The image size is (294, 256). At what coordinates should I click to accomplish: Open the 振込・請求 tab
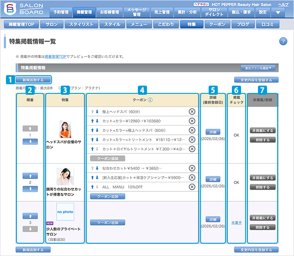[x=241, y=12]
